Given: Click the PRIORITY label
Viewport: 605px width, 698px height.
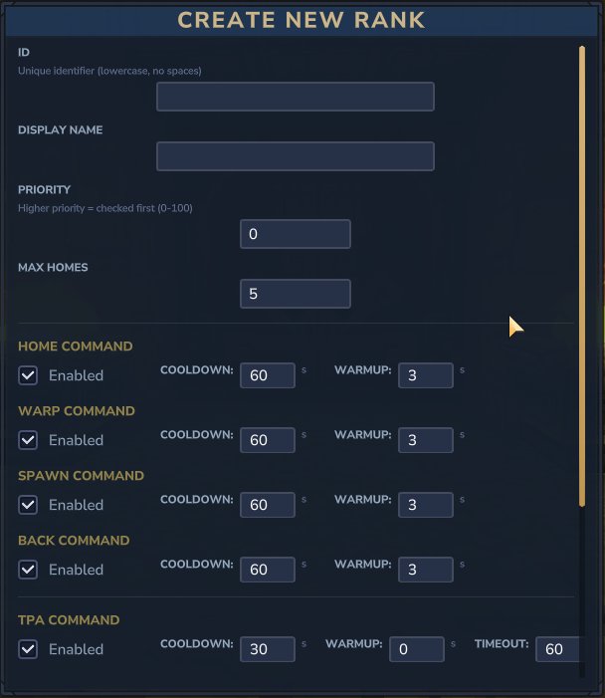Looking at the screenshot, I should pos(44,189).
